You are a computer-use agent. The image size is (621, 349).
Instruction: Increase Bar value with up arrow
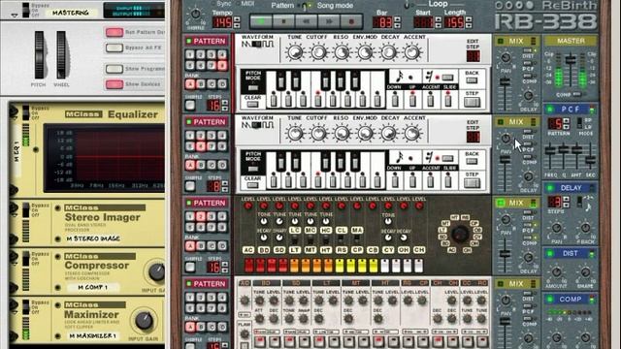(397, 19)
